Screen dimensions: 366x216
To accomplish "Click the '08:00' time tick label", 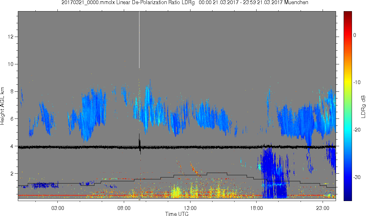I will click(124, 208).
